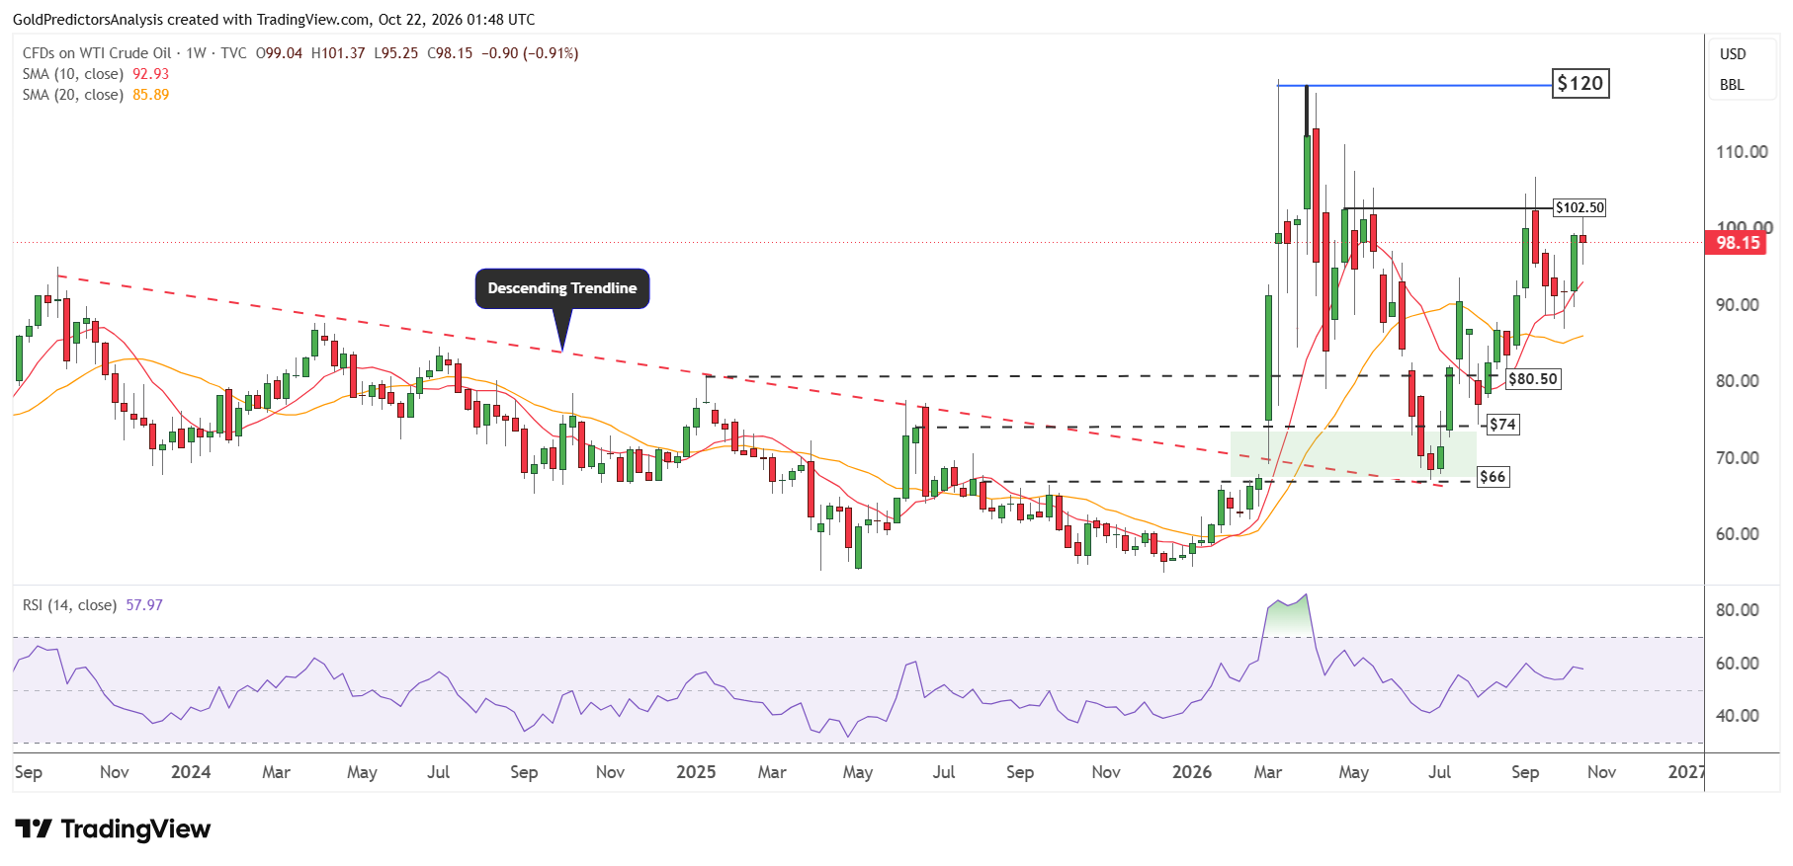1793x866 pixels.
Task: Select the "CFDs on WTI Crude Oil" symbol title
Action: click(x=97, y=53)
